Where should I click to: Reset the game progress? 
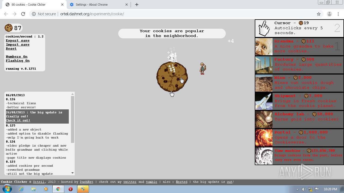11,49
